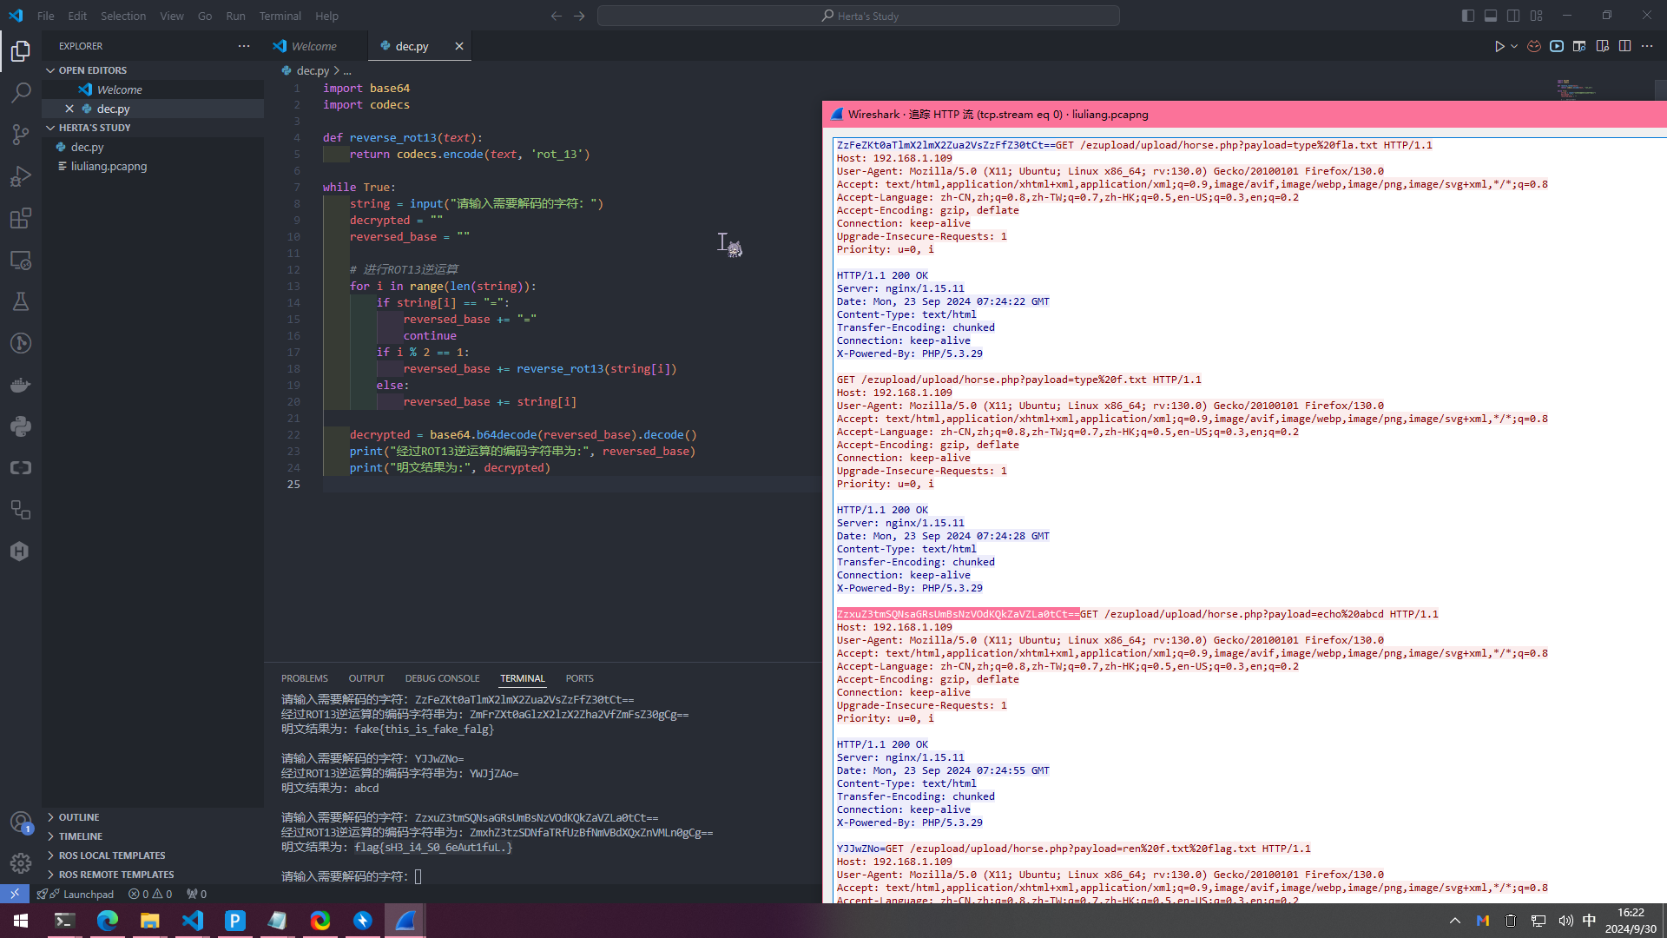Toggle Chinese input method indicator
This screenshot has height=938, width=1667.
pos(1589,921)
